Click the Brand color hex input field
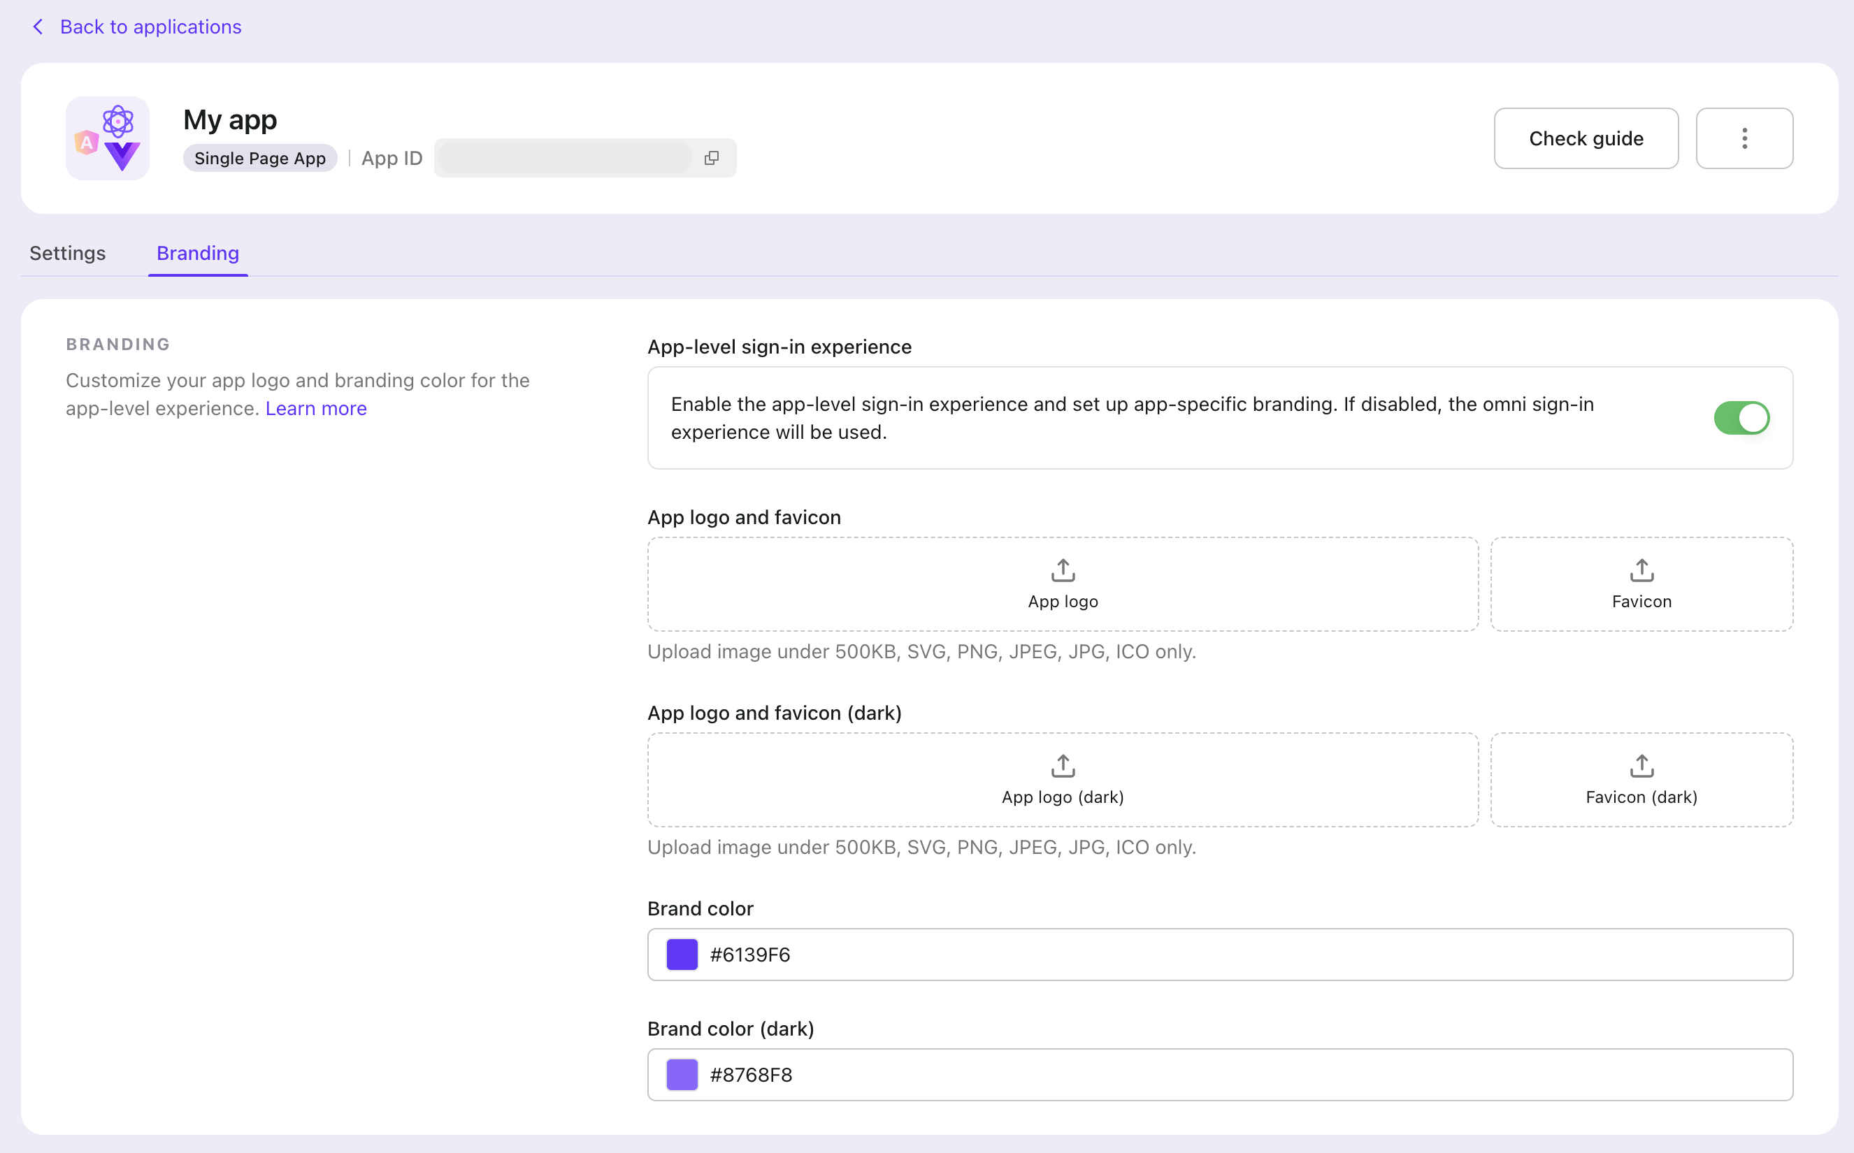The height and width of the screenshot is (1153, 1854). point(1219,954)
